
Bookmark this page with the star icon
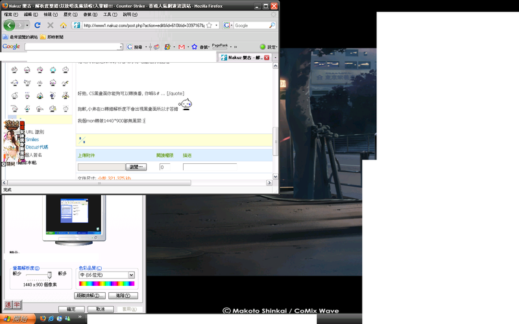click(x=209, y=25)
